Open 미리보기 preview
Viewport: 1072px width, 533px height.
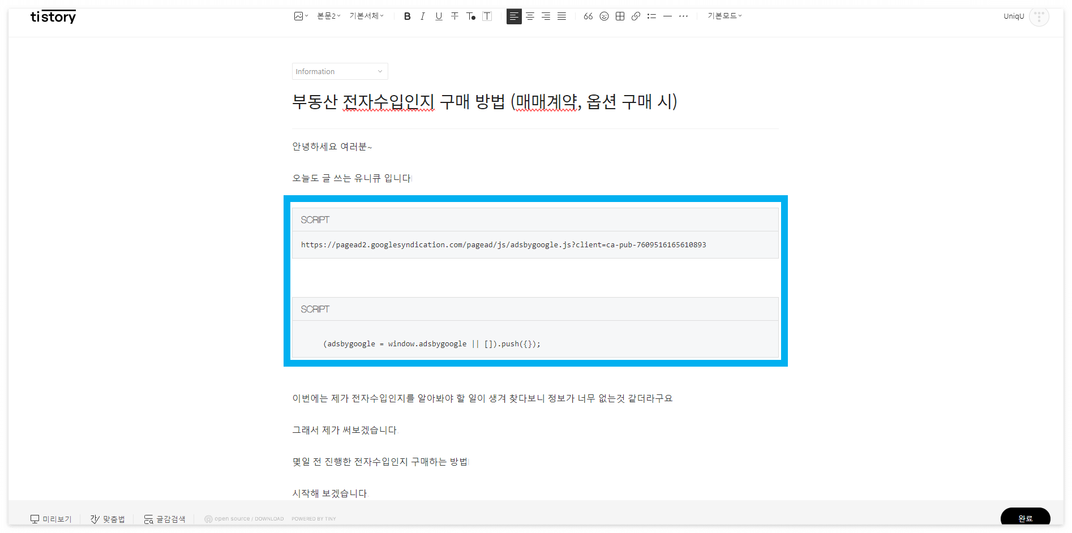[51, 519]
